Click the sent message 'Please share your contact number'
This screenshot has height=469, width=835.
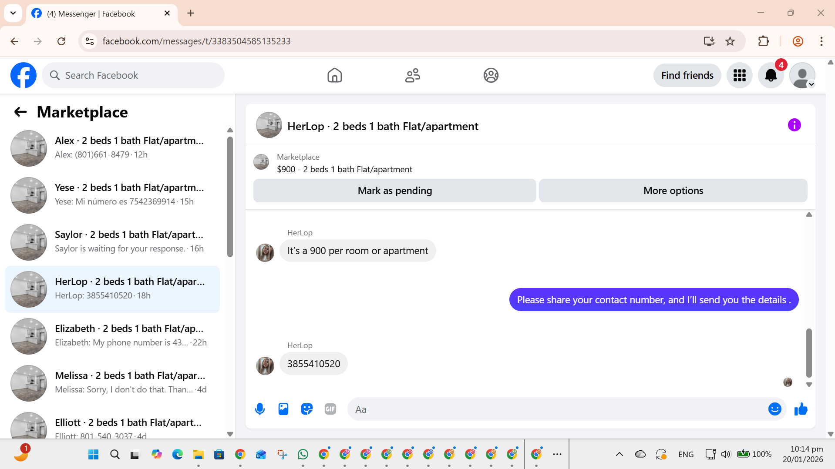point(653,300)
